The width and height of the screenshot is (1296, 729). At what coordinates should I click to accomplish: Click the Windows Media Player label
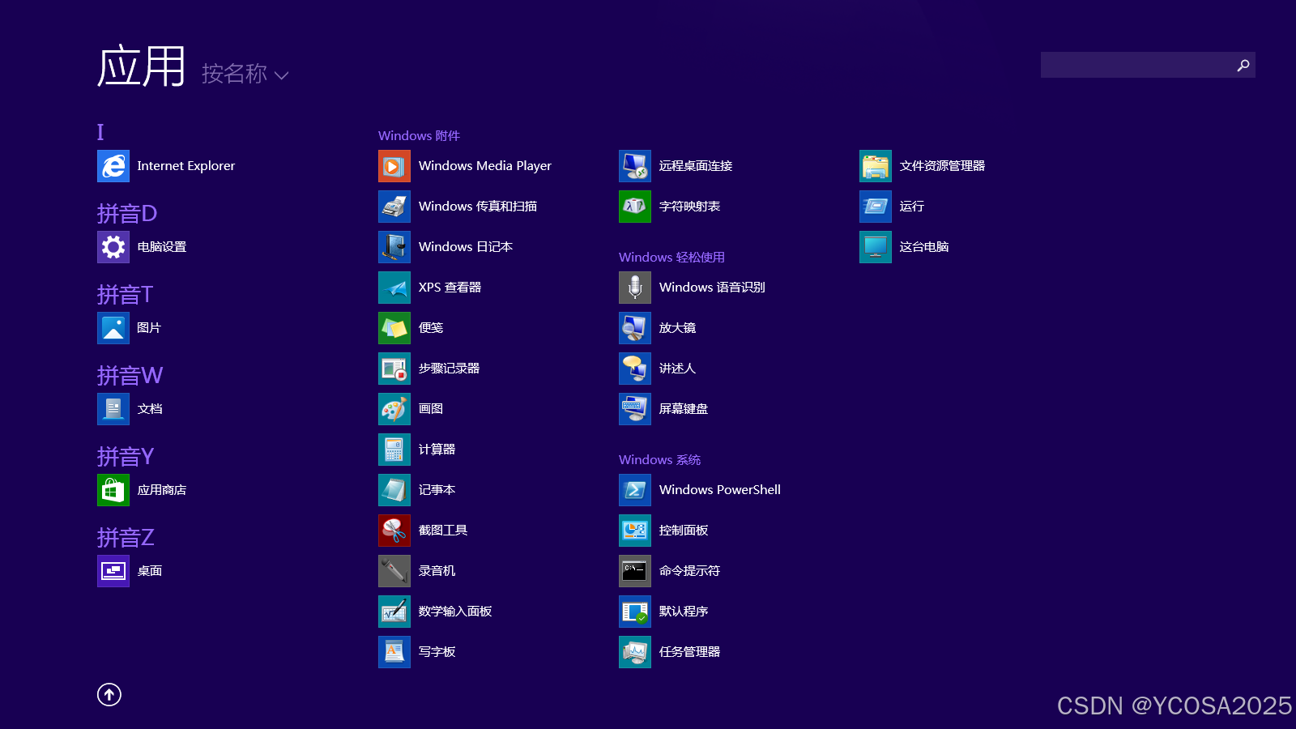485,166
